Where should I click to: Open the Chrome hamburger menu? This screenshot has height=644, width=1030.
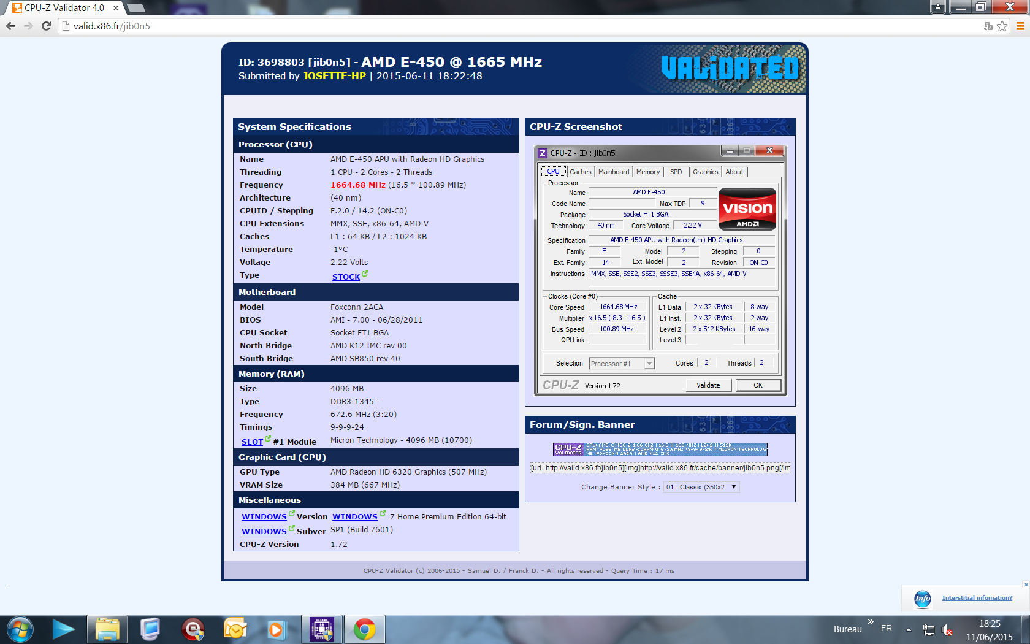1020,26
